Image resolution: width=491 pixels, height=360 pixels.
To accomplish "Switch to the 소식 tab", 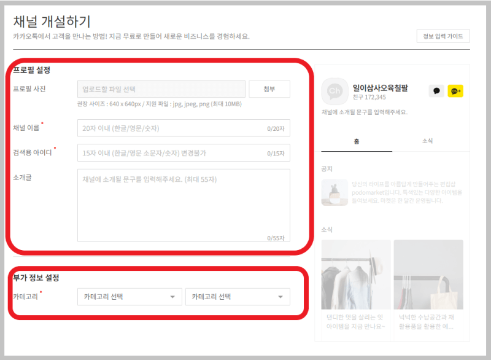I will (x=428, y=140).
